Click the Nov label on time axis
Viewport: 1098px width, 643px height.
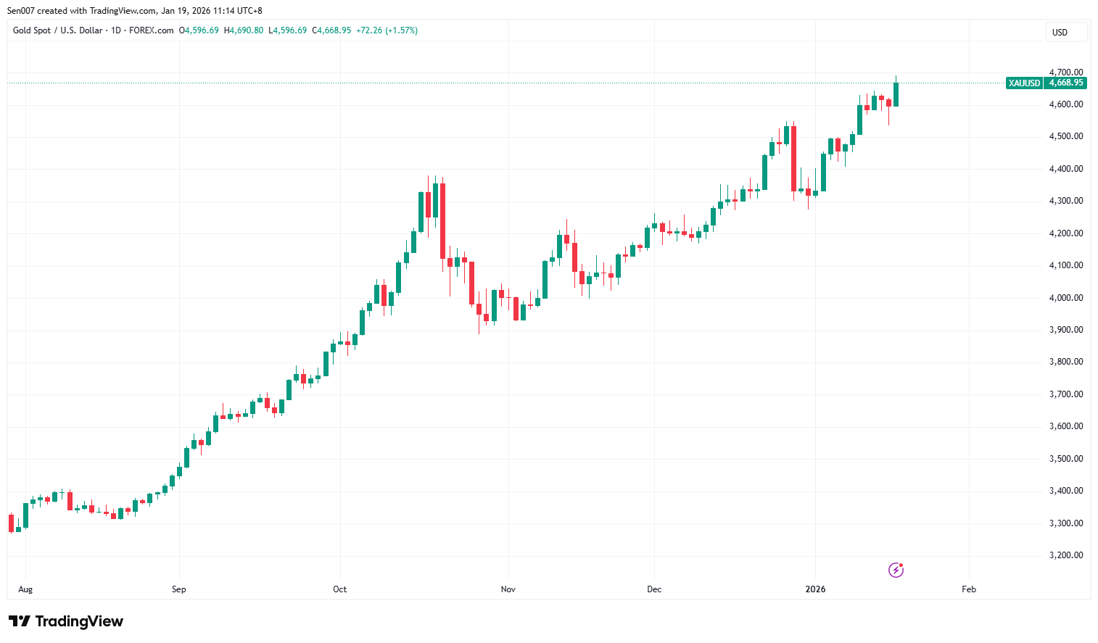coord(508,589)
